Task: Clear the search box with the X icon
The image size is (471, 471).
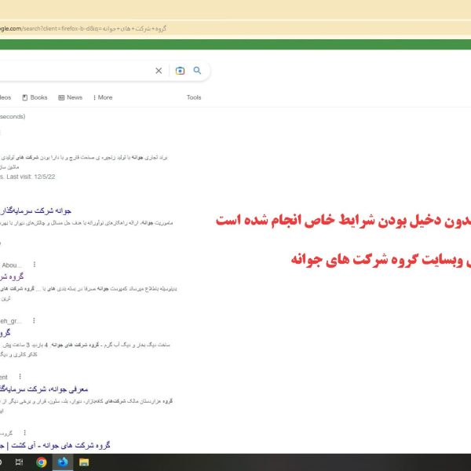Action: click(x=159, y=71)
